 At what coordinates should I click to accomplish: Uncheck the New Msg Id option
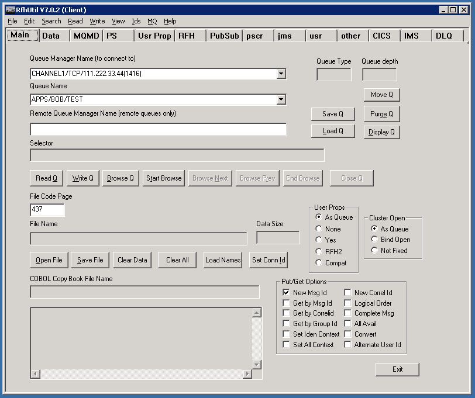coord(286,292)
